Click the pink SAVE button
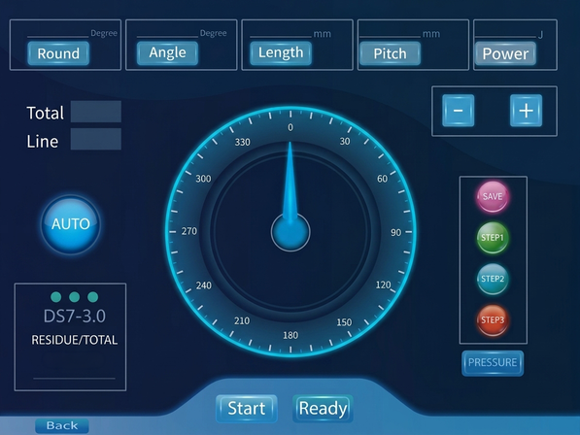Image resolution: width=580 pixels, height=435 pixels. pos(493,197)
